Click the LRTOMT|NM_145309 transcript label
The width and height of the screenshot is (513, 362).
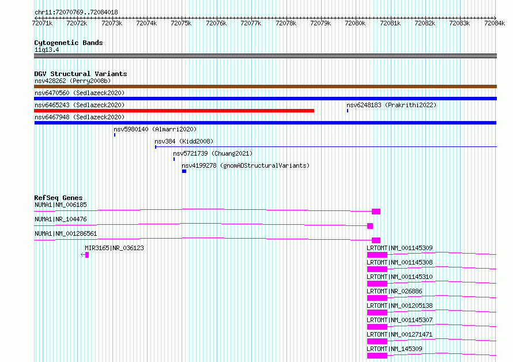pyautogui.click(x=394, y=349)
